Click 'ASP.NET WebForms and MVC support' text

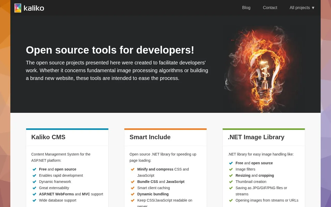71,194
